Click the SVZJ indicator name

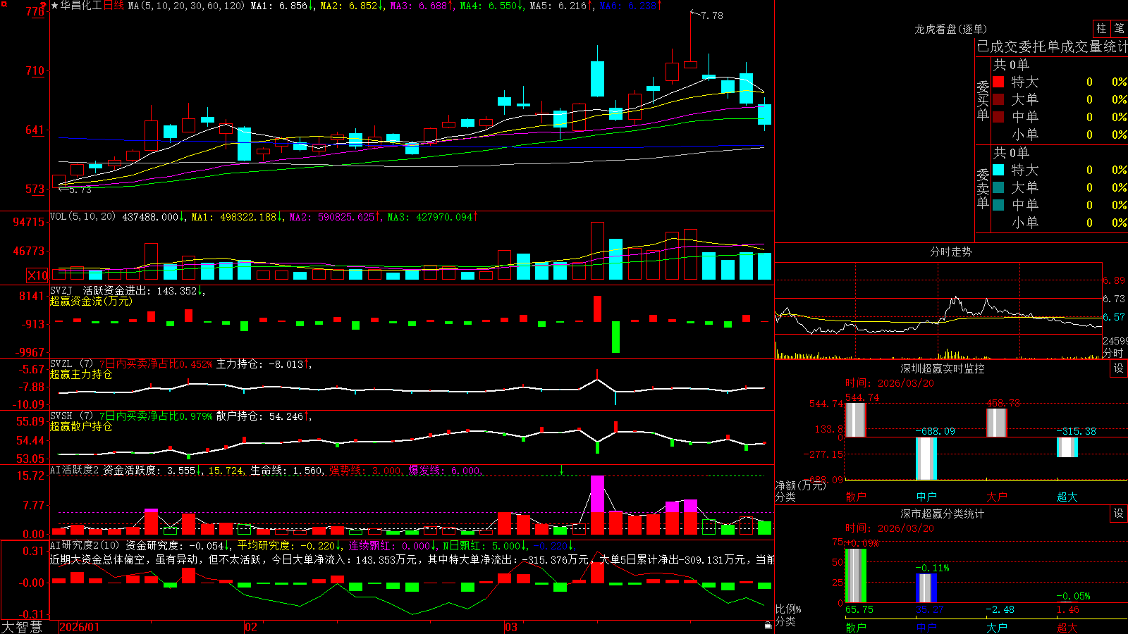click(x=61, y=290)
